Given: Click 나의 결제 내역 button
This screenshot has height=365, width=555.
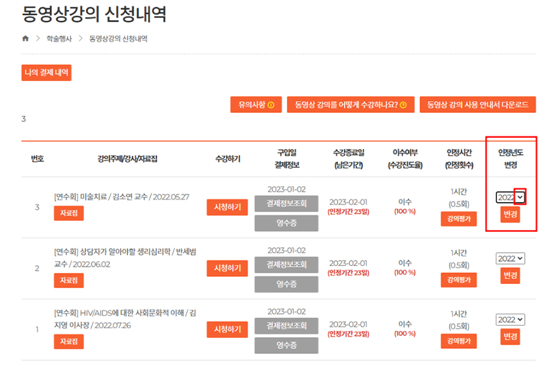Looking at the screenshot, I should (x=46, y=73).
